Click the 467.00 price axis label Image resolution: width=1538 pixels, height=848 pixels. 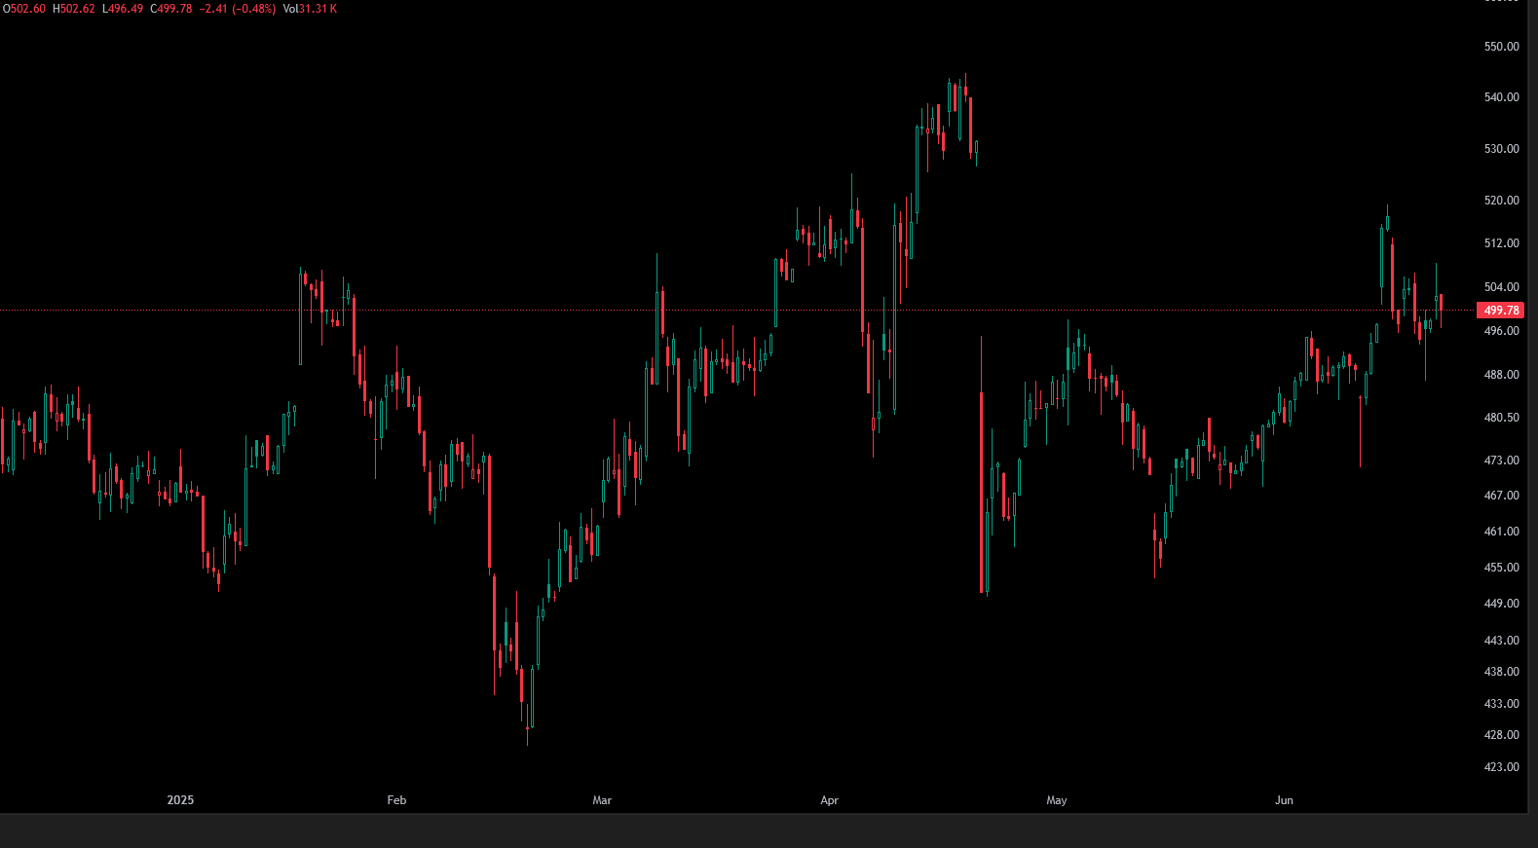[1501, 496]
